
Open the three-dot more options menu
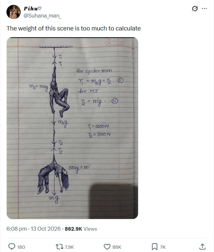coord(204,8)
